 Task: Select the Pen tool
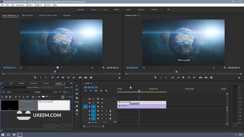(x=77, y=106)
